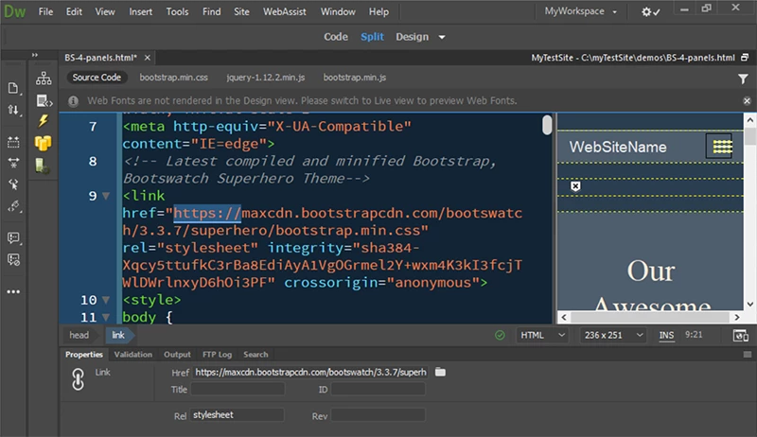This screenshot has width=757, height=437.
Task: Open the Site menu
Action: (241, 11)
